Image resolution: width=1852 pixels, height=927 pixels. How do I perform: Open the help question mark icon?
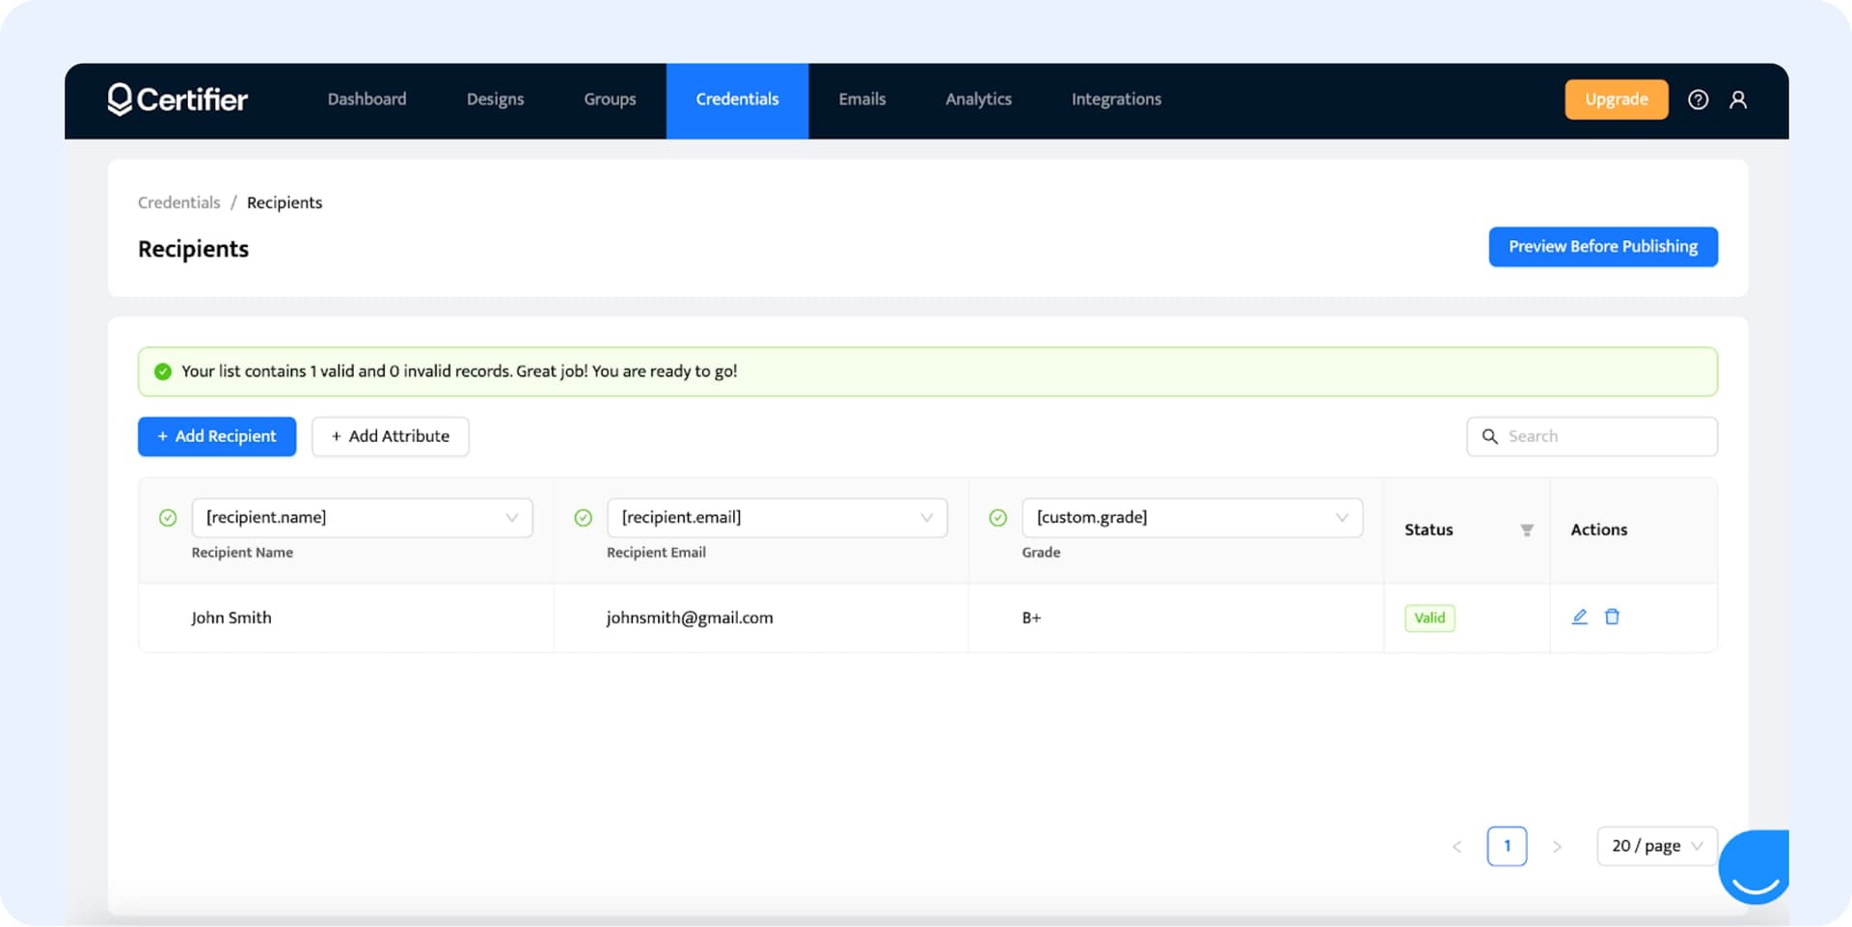(1698, 99)
